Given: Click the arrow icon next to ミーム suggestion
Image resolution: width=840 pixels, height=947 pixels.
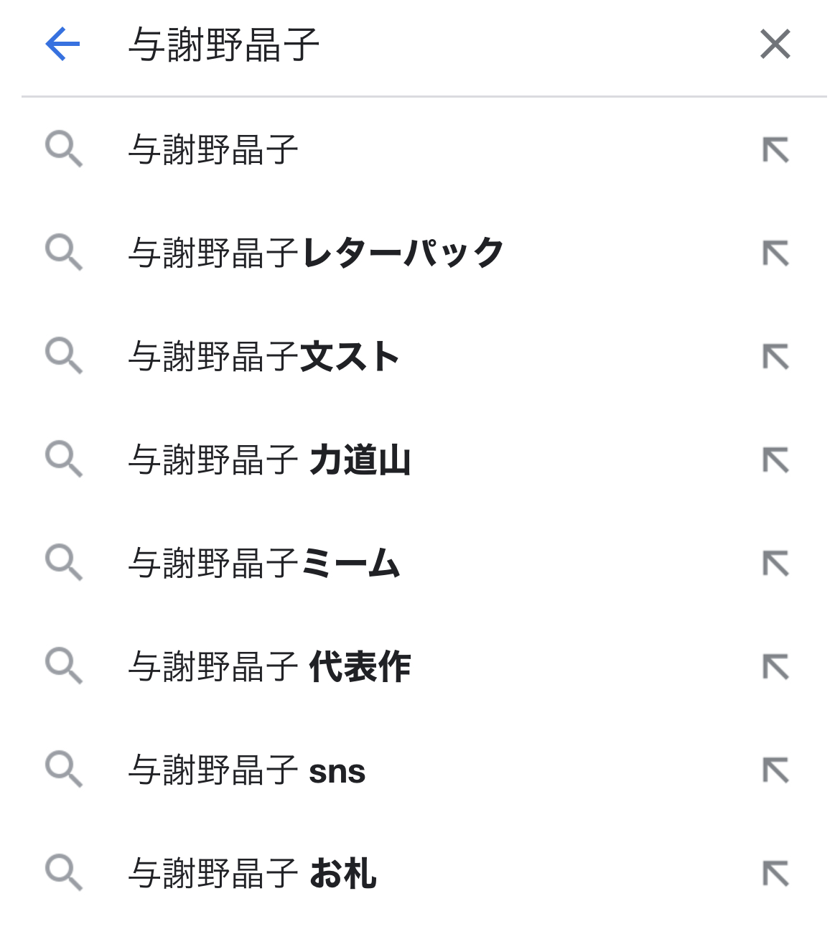Looking at the screenshot, I should pyautogui.click(x=775, y=564).
